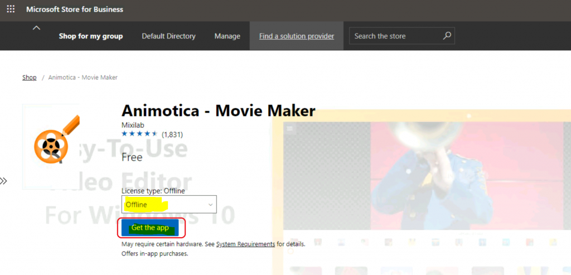571x275 pixels.
Task: Expand the side panel double-chevron arrows
Action: (x=4, y=181)
